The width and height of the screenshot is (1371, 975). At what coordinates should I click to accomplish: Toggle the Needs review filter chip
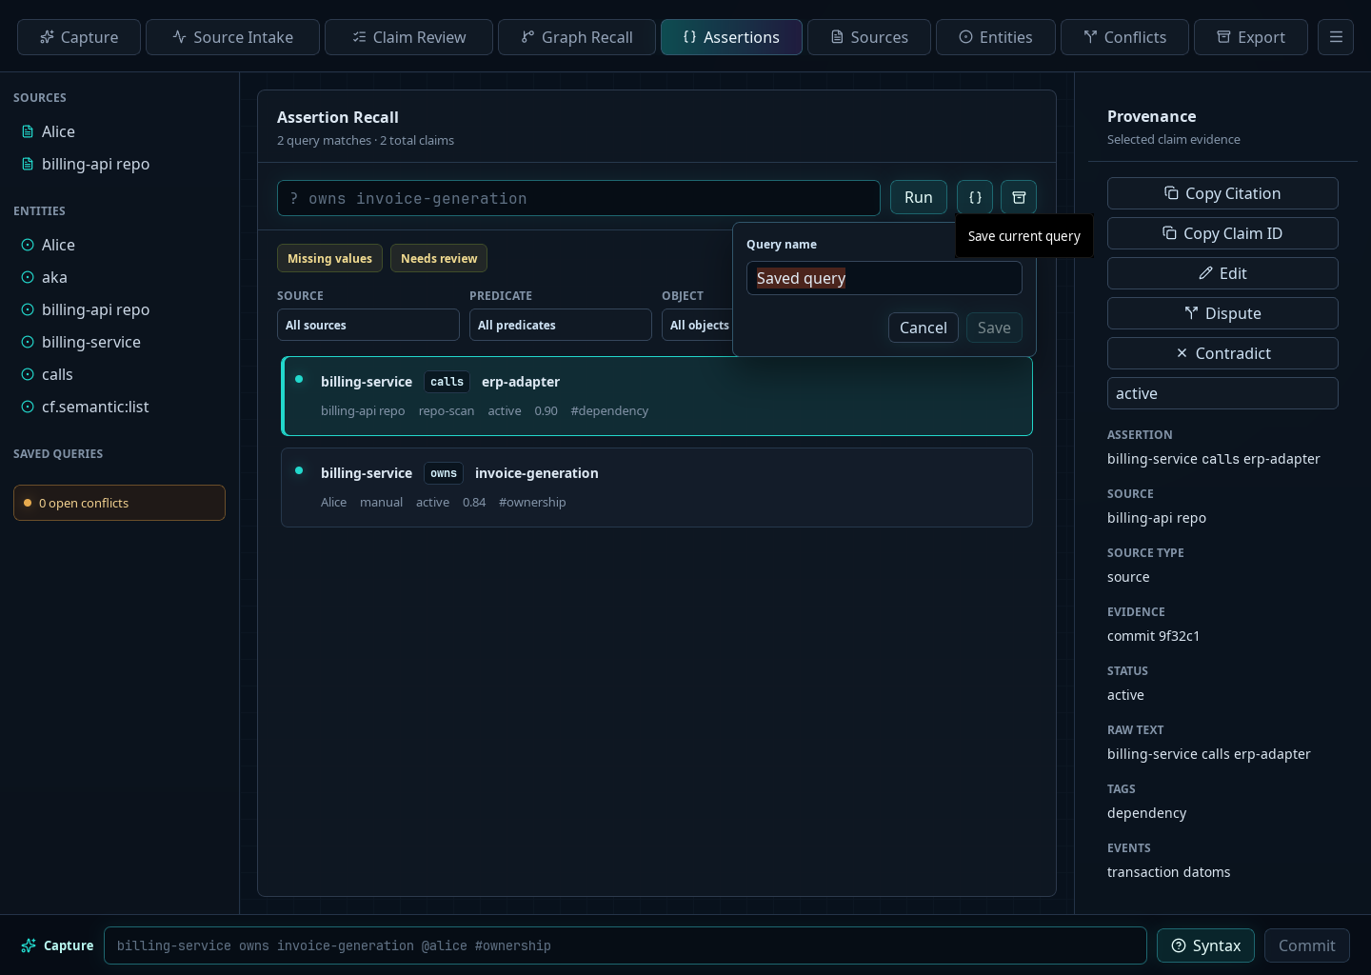(x=439, y=258)
